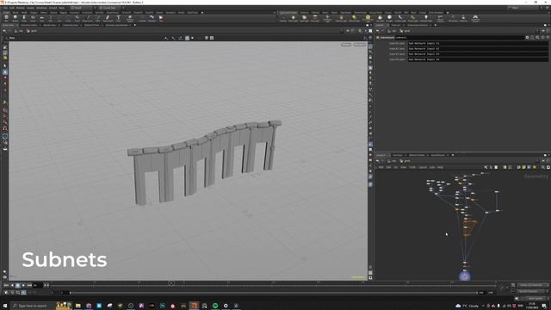551x310 pixels.
Task: Open the Render menu
Action: click(21, 8)
